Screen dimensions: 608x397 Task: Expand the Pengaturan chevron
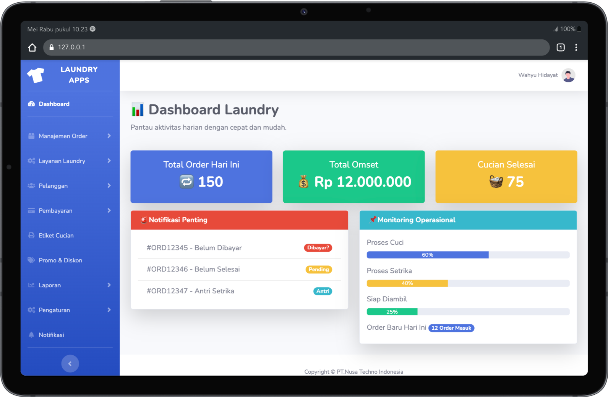coord(109,310)
